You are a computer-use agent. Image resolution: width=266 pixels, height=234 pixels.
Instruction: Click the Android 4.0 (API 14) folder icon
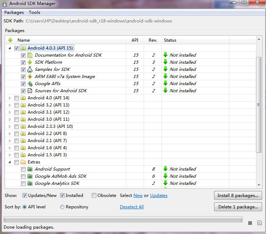(23, 98)
